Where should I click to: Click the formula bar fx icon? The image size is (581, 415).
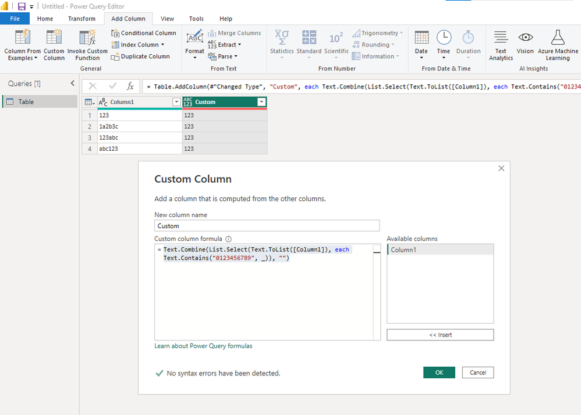tap(130, 86)
